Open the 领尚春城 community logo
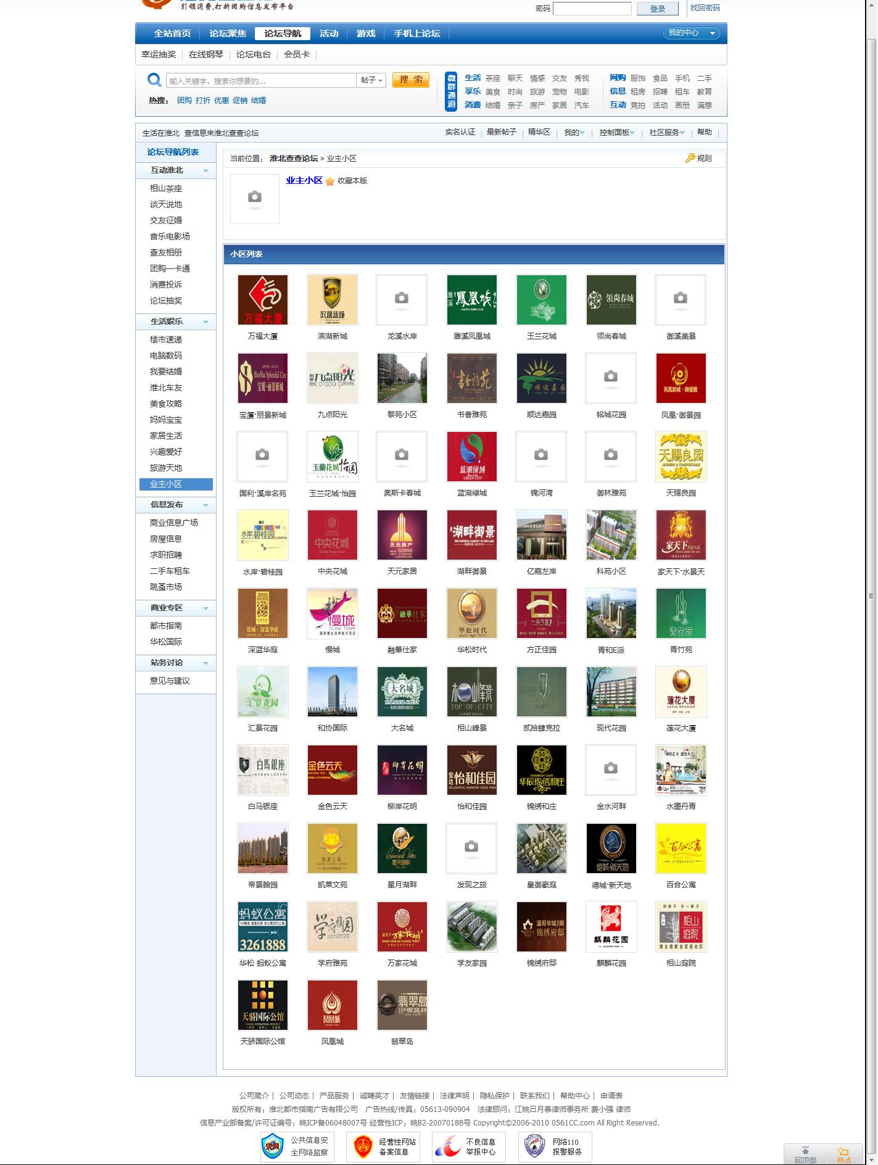 (611, 300)
